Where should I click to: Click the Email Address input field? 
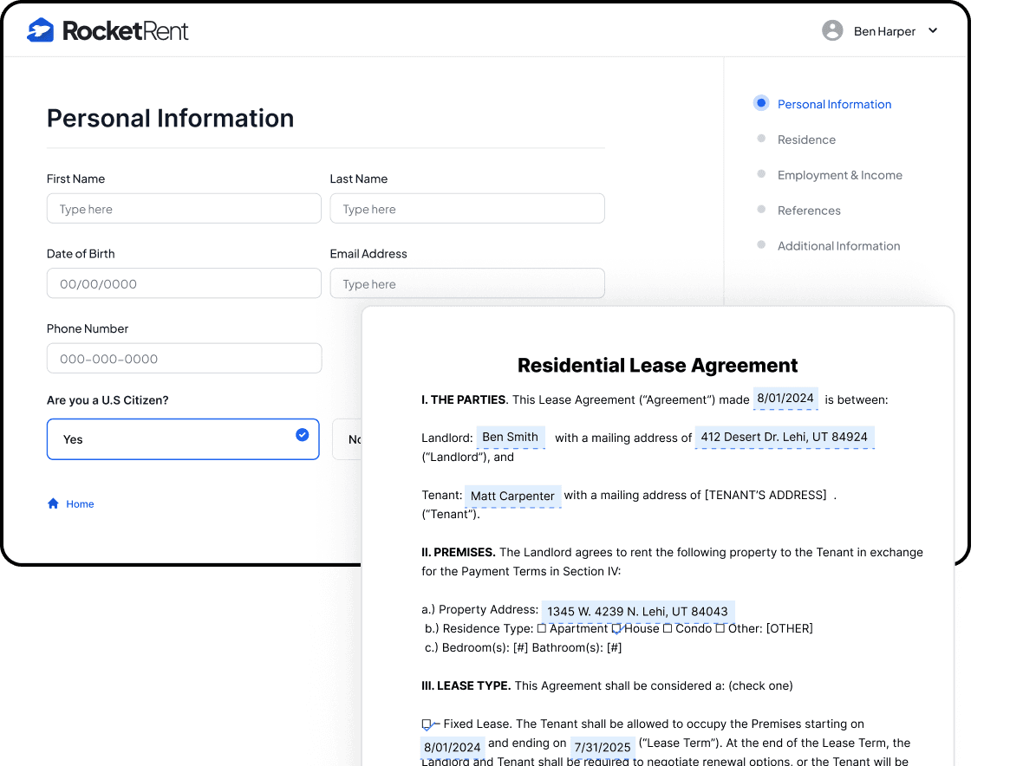467,283
